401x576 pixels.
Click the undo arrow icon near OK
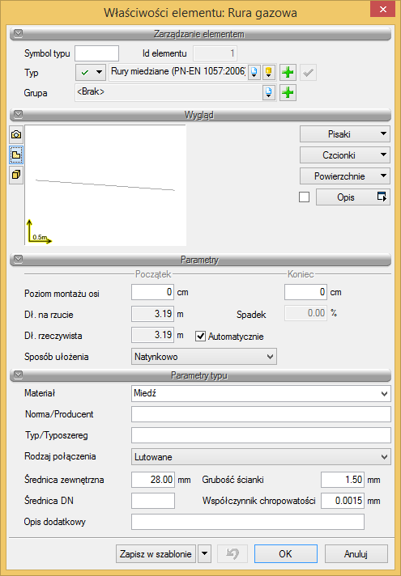(232, 553)
